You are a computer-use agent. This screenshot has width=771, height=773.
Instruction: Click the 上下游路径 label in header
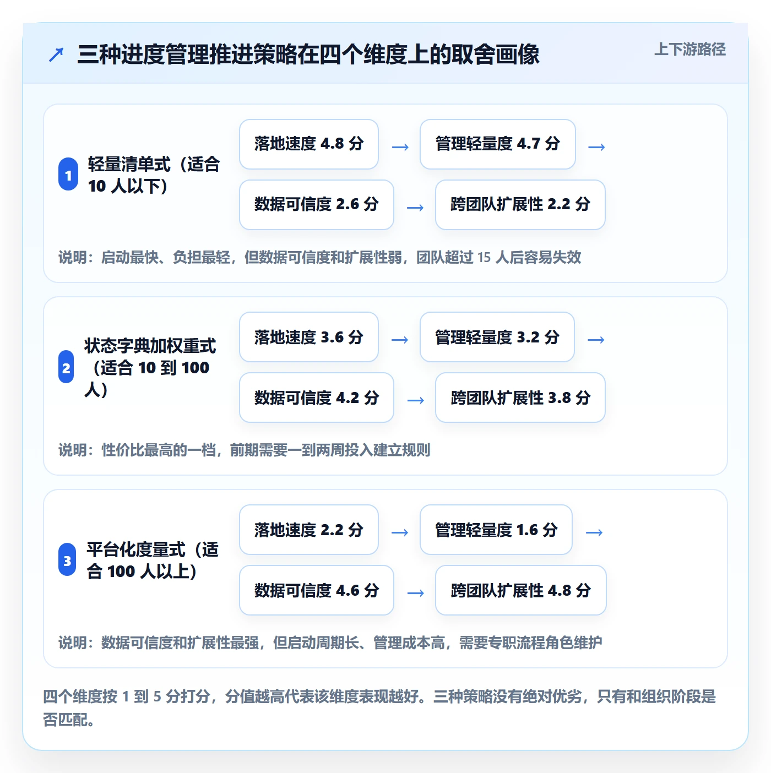[689, 50]
